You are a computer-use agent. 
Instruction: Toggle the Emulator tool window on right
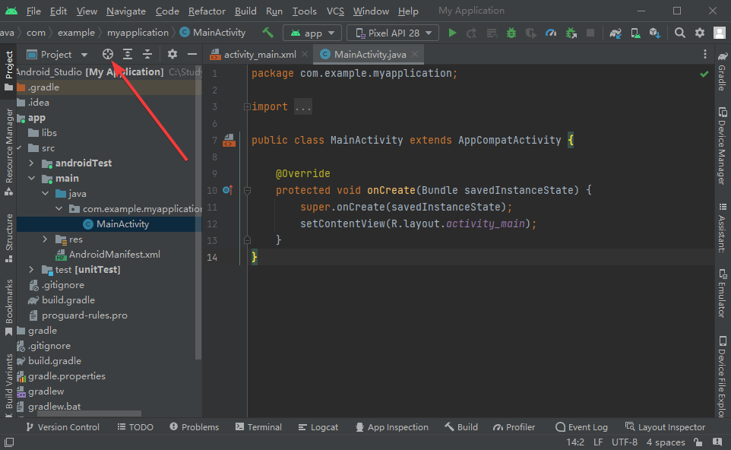[722, 293]
